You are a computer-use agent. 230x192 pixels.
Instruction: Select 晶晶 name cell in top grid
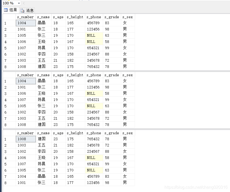44,23
